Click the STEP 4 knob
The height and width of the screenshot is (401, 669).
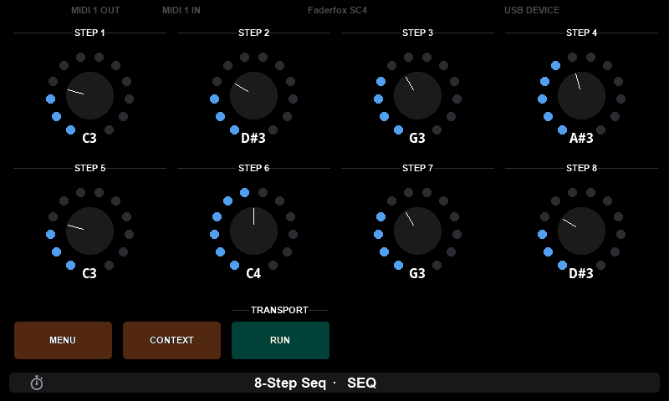point(581,95)
